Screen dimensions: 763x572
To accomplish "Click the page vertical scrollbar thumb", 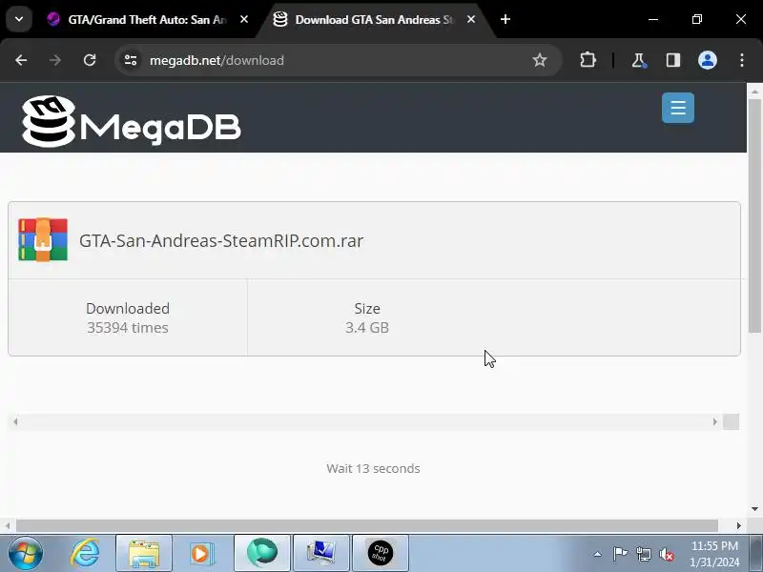I will click(754, 216).
